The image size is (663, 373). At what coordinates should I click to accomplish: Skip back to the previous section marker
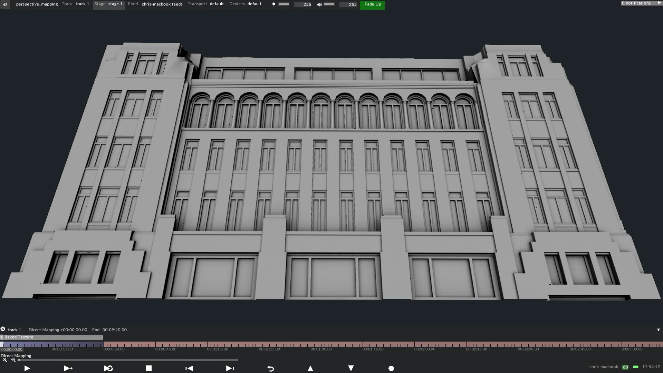click(189, 368)
